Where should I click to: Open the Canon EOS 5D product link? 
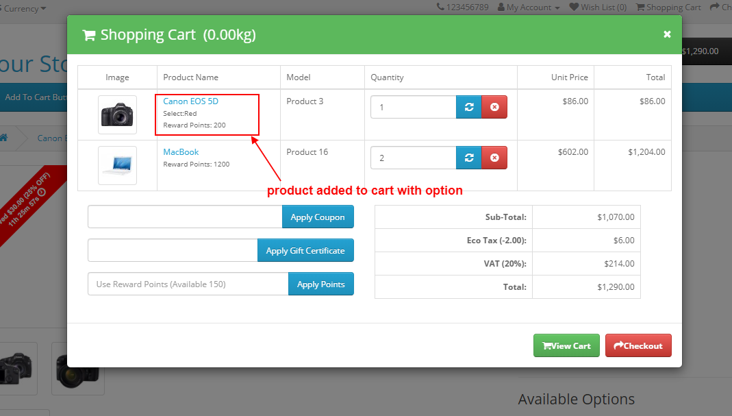(x=190, y=101)
